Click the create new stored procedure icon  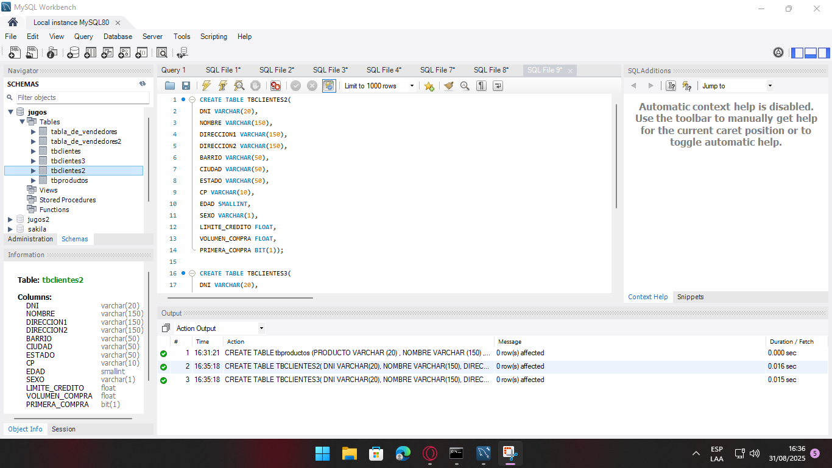(124, 52)
